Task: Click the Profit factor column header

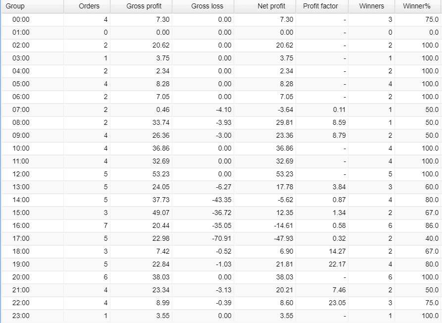Action: coord(320,6)
